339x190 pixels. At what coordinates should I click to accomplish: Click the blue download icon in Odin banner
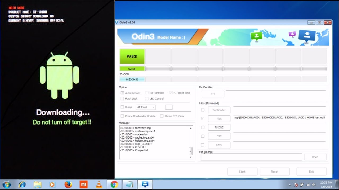307,36
